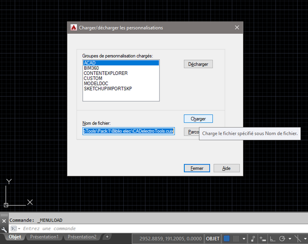Toggle the drawing grid display icon
308x244 pixels.
coord(226,239)
